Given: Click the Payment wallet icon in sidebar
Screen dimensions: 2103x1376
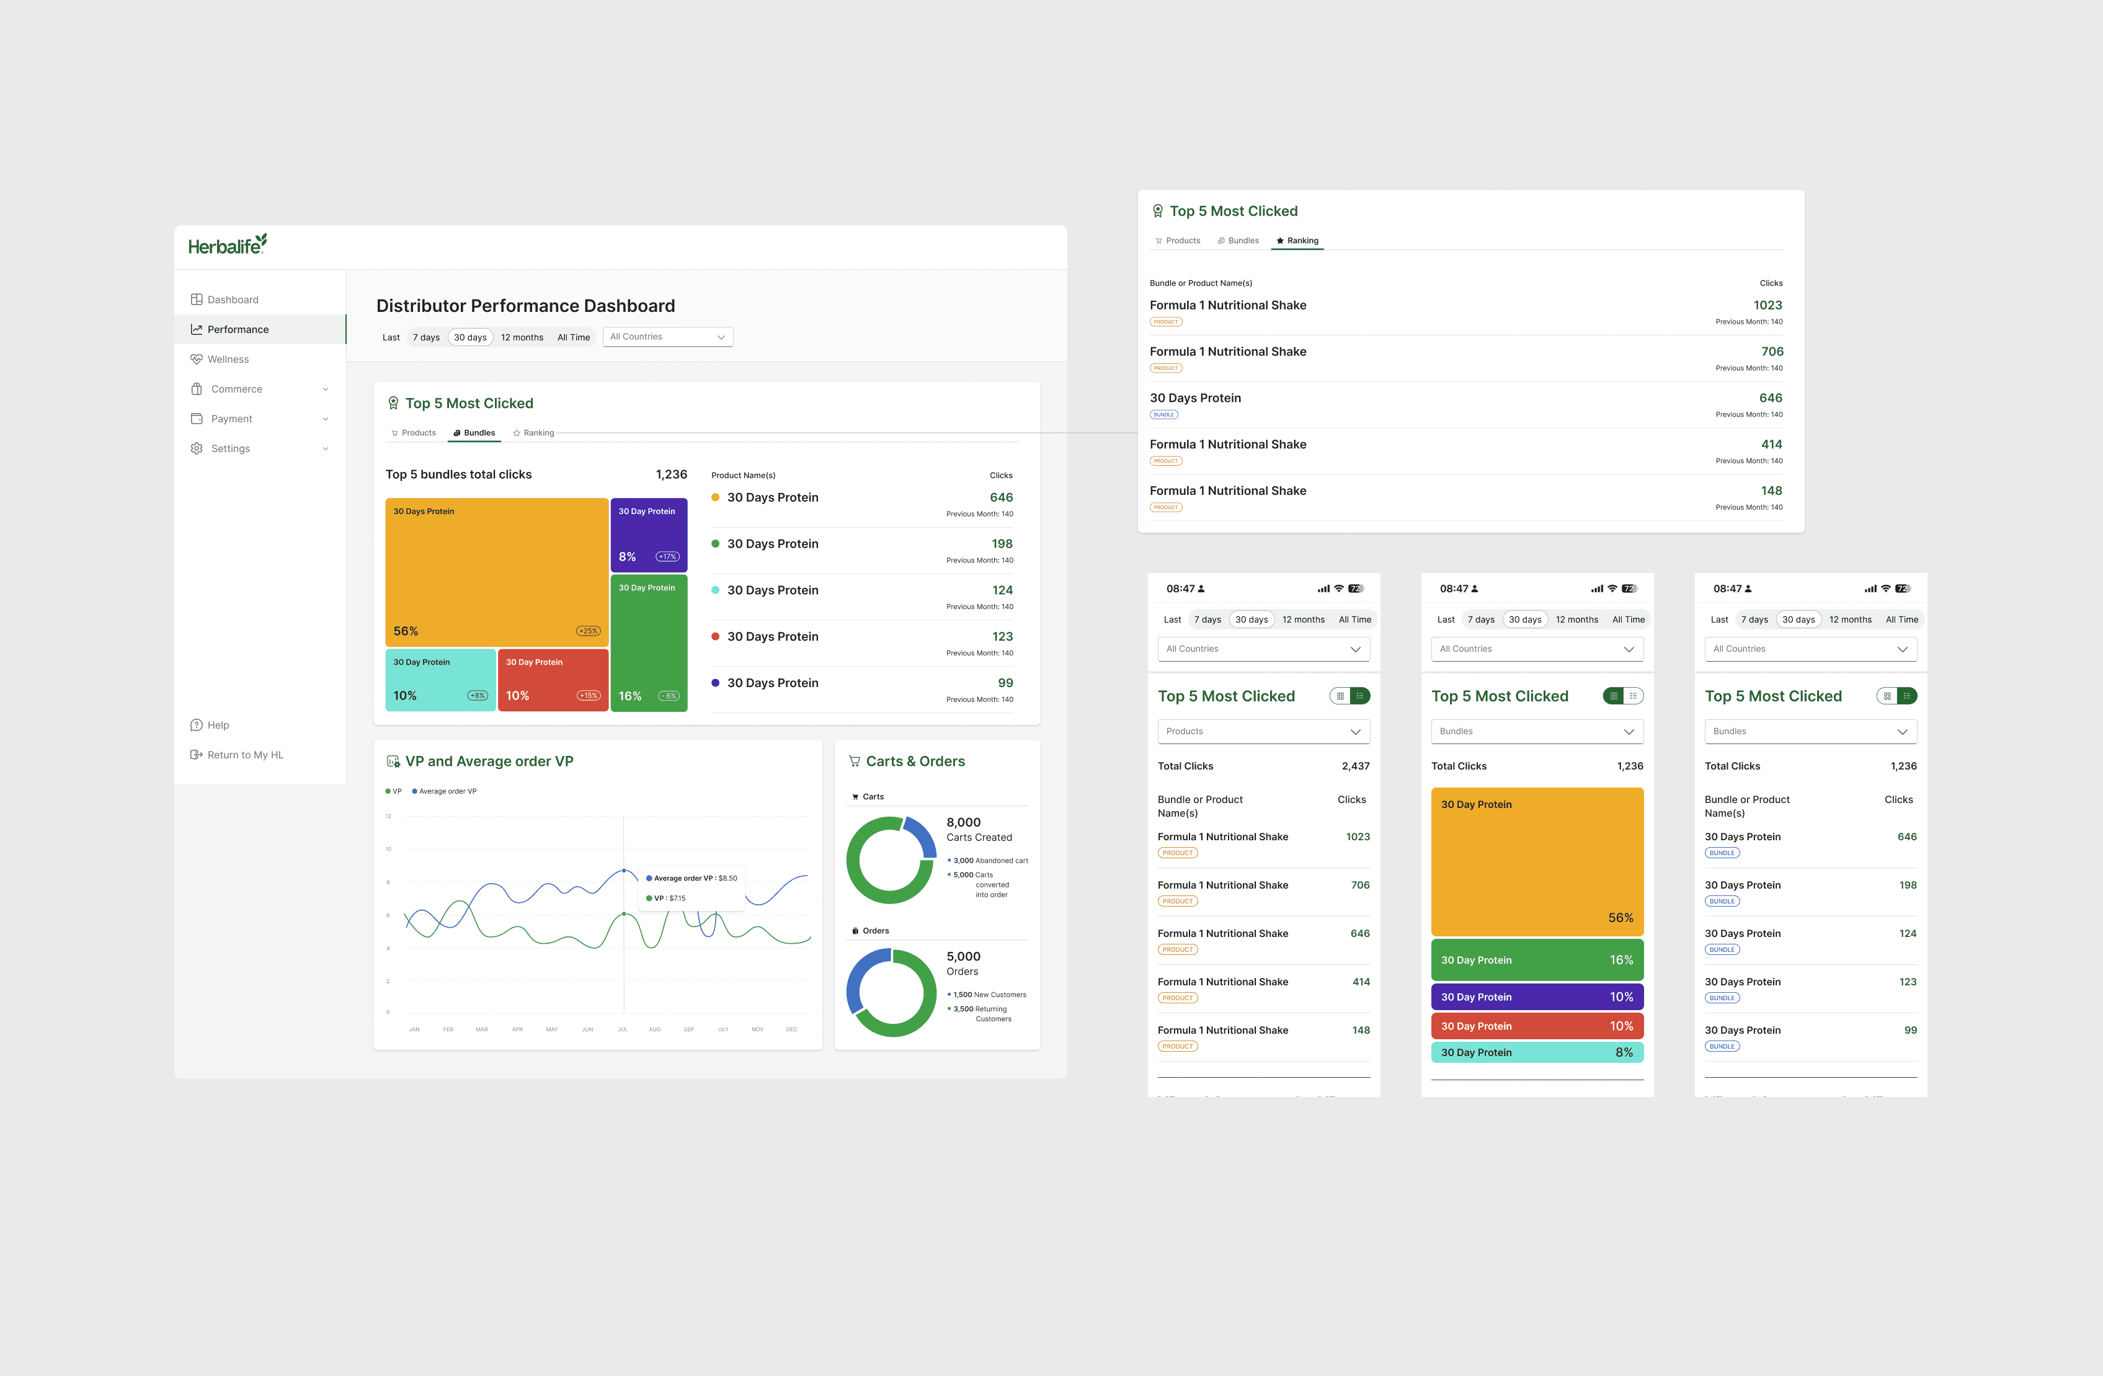Looking at the screenshot, I should pos(196,419).
